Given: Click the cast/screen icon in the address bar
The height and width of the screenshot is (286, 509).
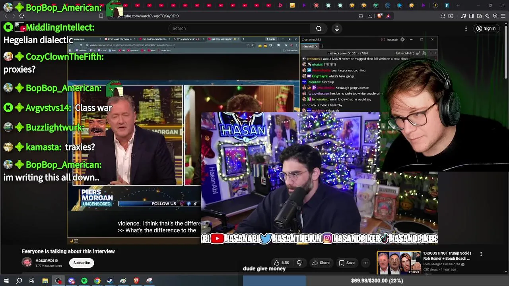Looking at the screenshot, I should coord(361,16).
